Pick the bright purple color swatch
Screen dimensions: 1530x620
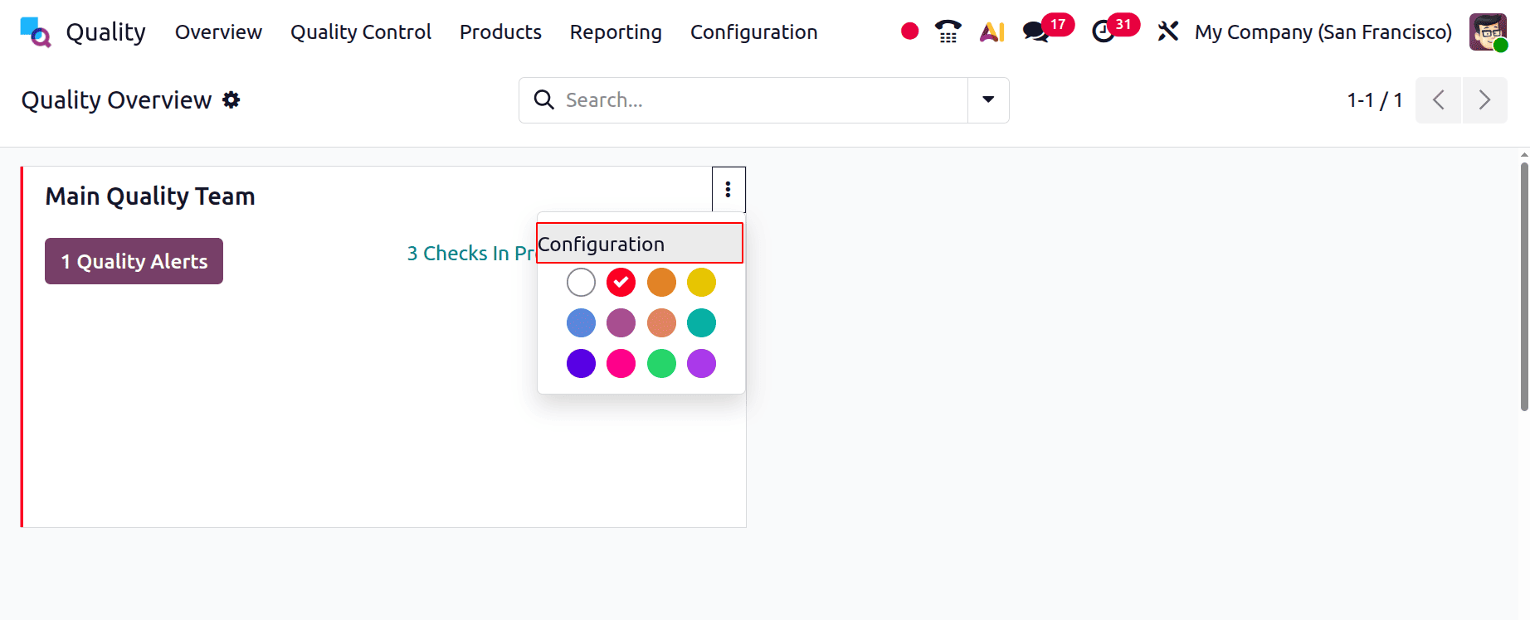point(701,363)
